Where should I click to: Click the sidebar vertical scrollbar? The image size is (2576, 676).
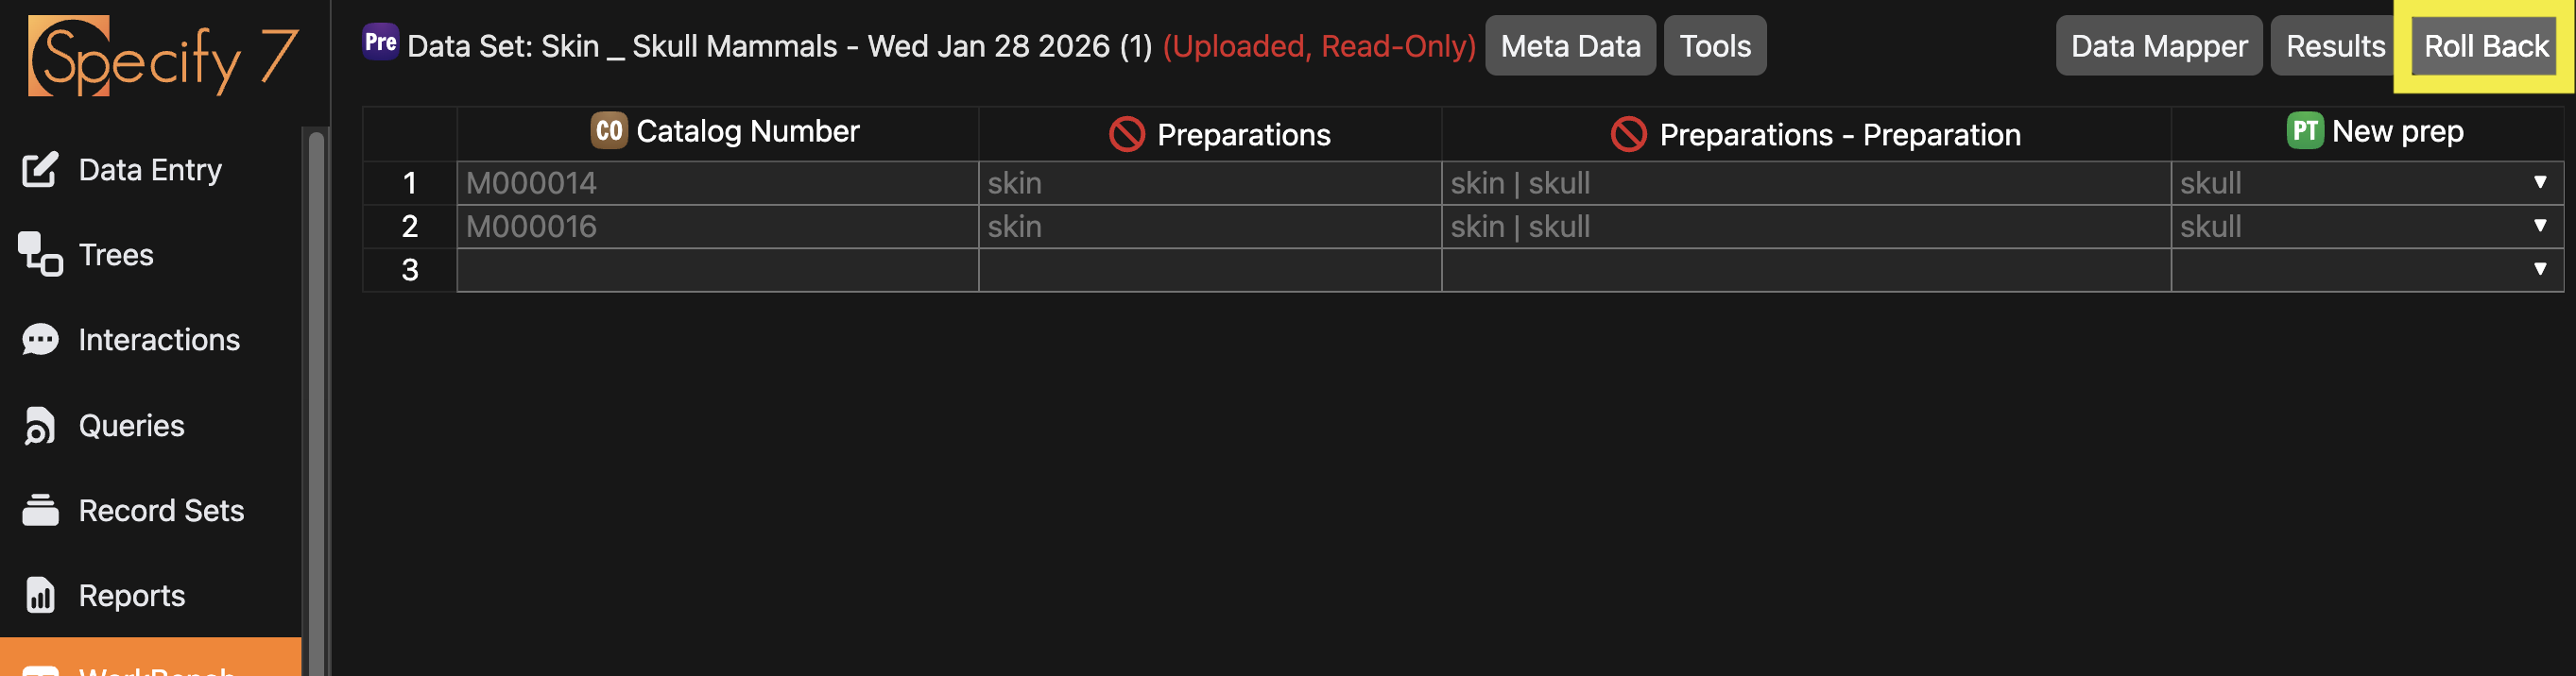(316, 399)
